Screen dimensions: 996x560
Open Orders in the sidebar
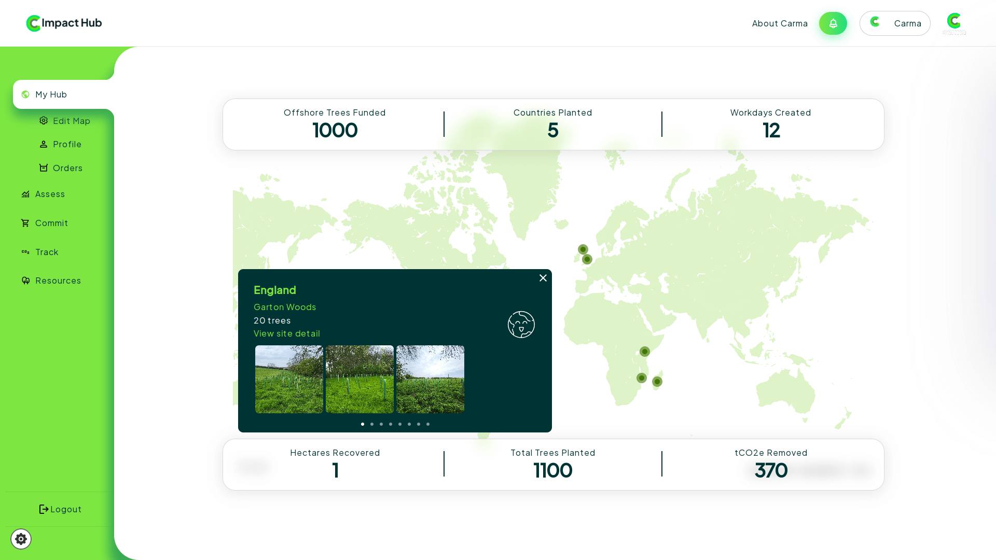click(67, 168)
